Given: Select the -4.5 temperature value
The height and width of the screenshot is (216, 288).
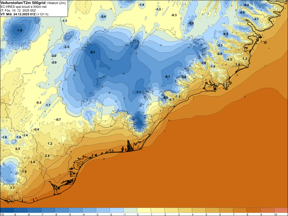Looking at the screenshot, I should click(242, 12).
